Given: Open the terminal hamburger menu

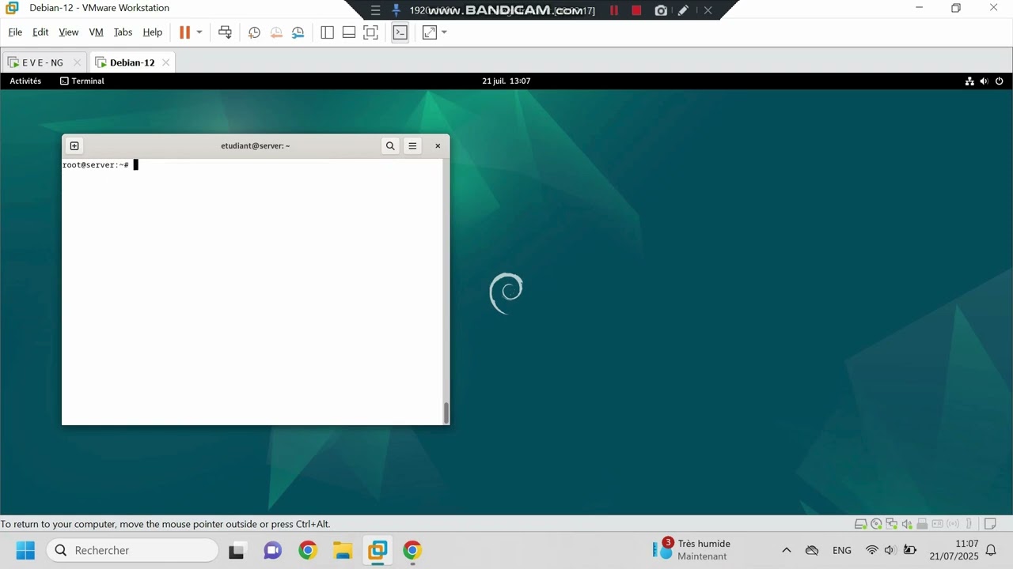Looking at the screenshot, I should pyautogui.click(x=412, y=146).
